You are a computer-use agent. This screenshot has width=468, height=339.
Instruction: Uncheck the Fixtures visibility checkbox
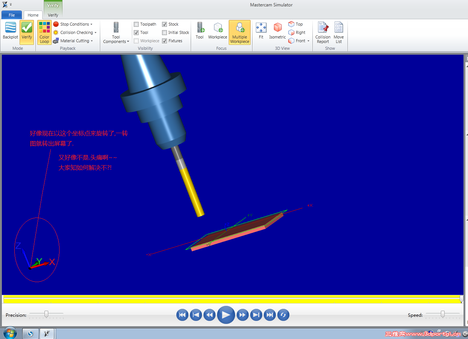pos(164,41)
